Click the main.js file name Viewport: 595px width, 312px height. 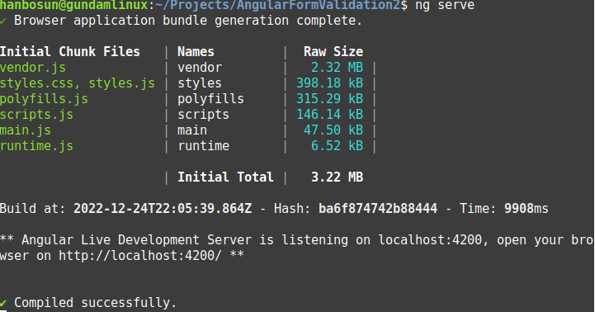(26, 130)
